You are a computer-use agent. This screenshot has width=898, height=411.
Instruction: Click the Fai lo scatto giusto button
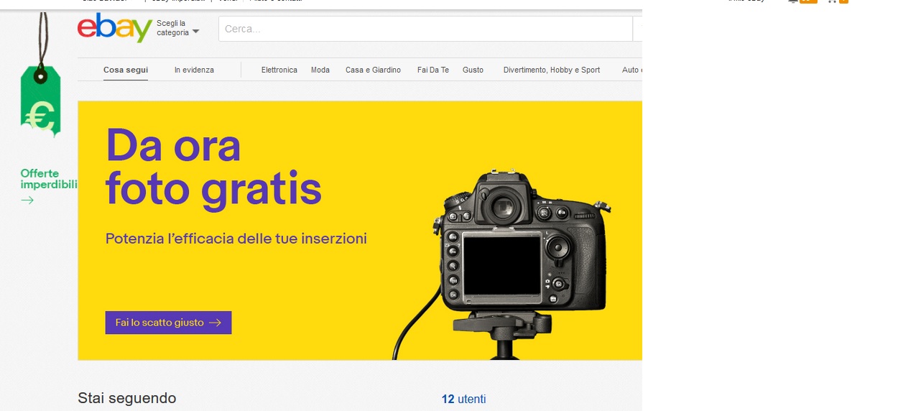[x=168, y=323]
